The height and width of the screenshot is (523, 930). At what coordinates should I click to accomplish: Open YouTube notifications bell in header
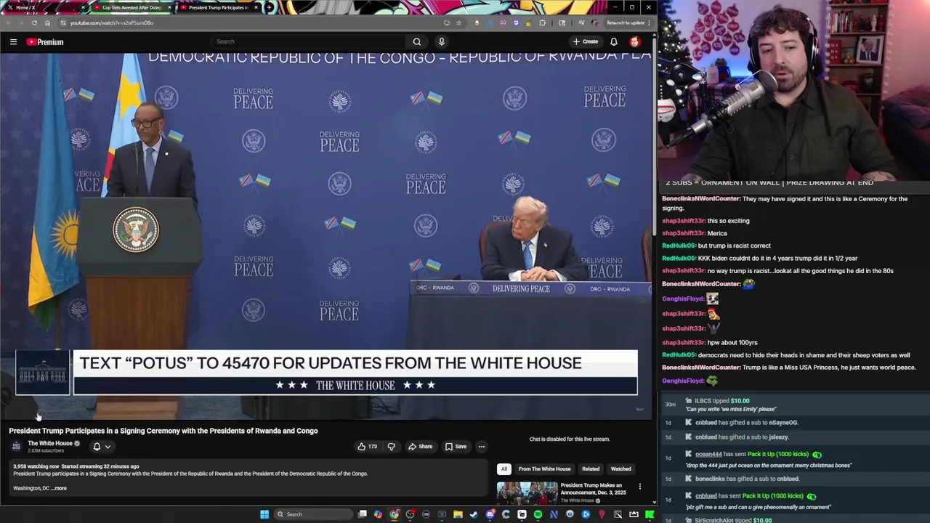pyautogui.click(x=614, y=41)
